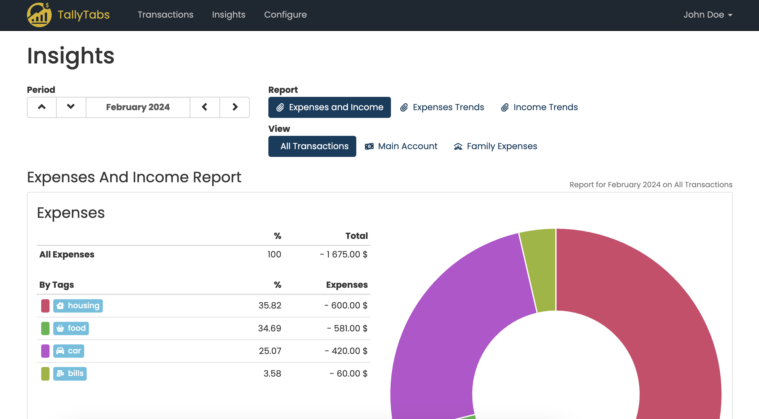Select the All Transactions view
The height and width of the screenshot is (419, 759).
(x=312, y=146)
